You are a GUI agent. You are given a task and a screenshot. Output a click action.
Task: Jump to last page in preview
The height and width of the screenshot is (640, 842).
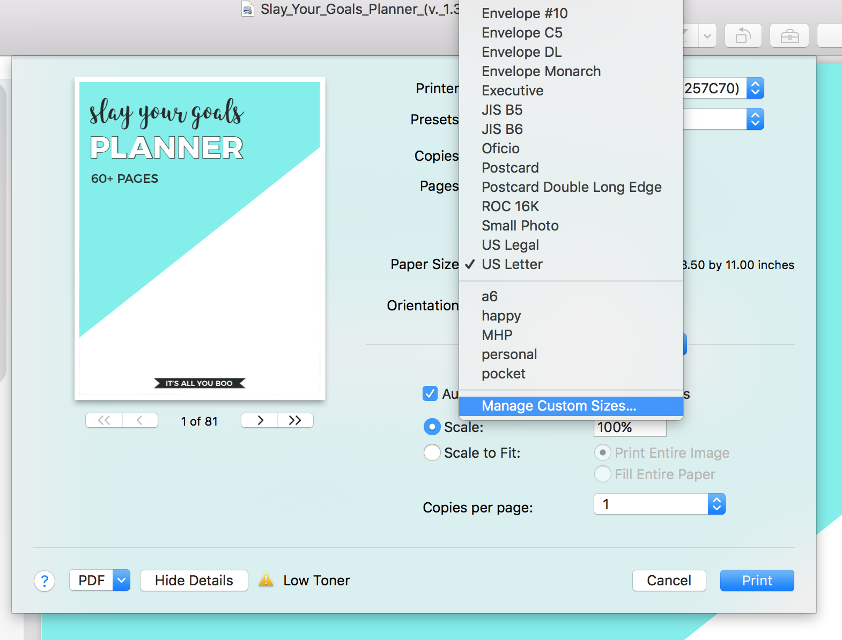[296, 421]
